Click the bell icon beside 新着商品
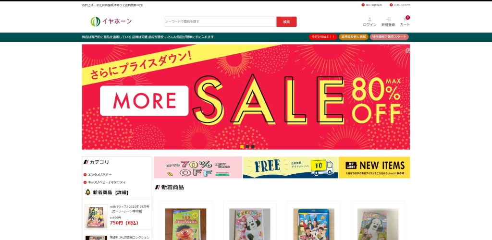The image size is (492, 240). pyautogui.click(x=88, y=192)
